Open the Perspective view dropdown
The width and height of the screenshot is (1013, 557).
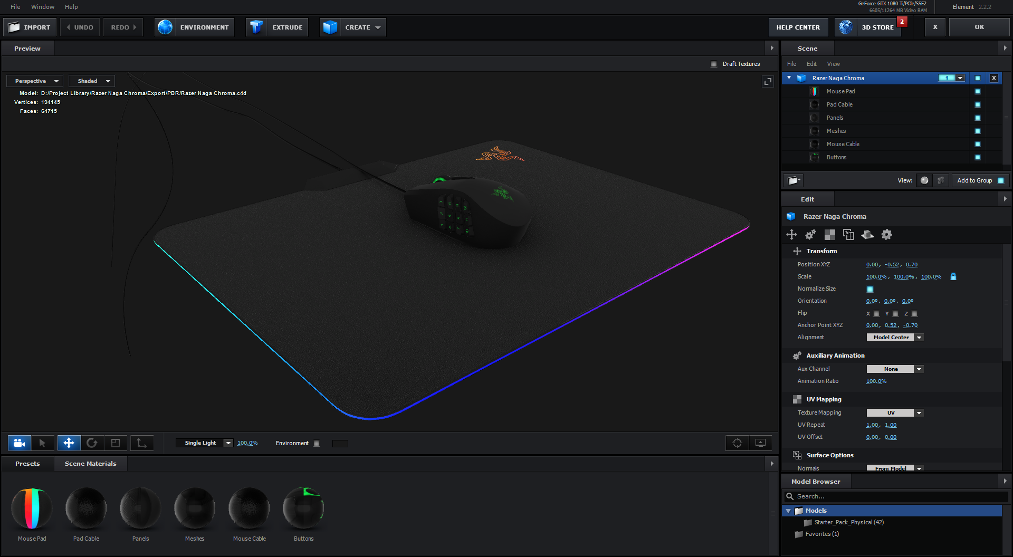[x=35, y=81]
